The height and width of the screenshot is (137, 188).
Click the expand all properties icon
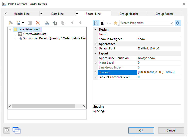[109, 23]
